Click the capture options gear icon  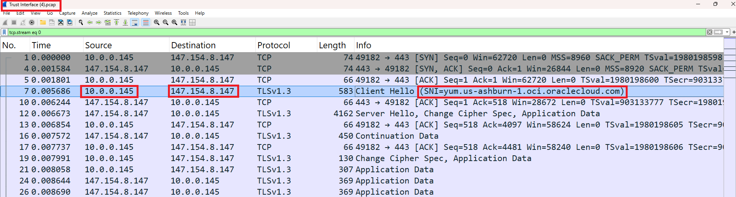point(32,22)
